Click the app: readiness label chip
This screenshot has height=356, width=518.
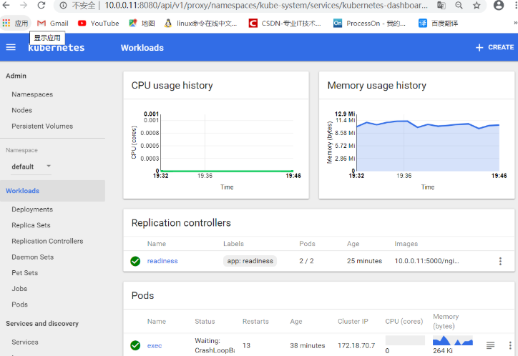point(250,261)
